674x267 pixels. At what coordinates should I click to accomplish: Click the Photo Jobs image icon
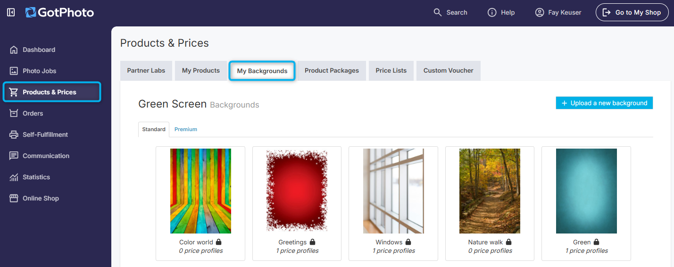coord(14,71)
